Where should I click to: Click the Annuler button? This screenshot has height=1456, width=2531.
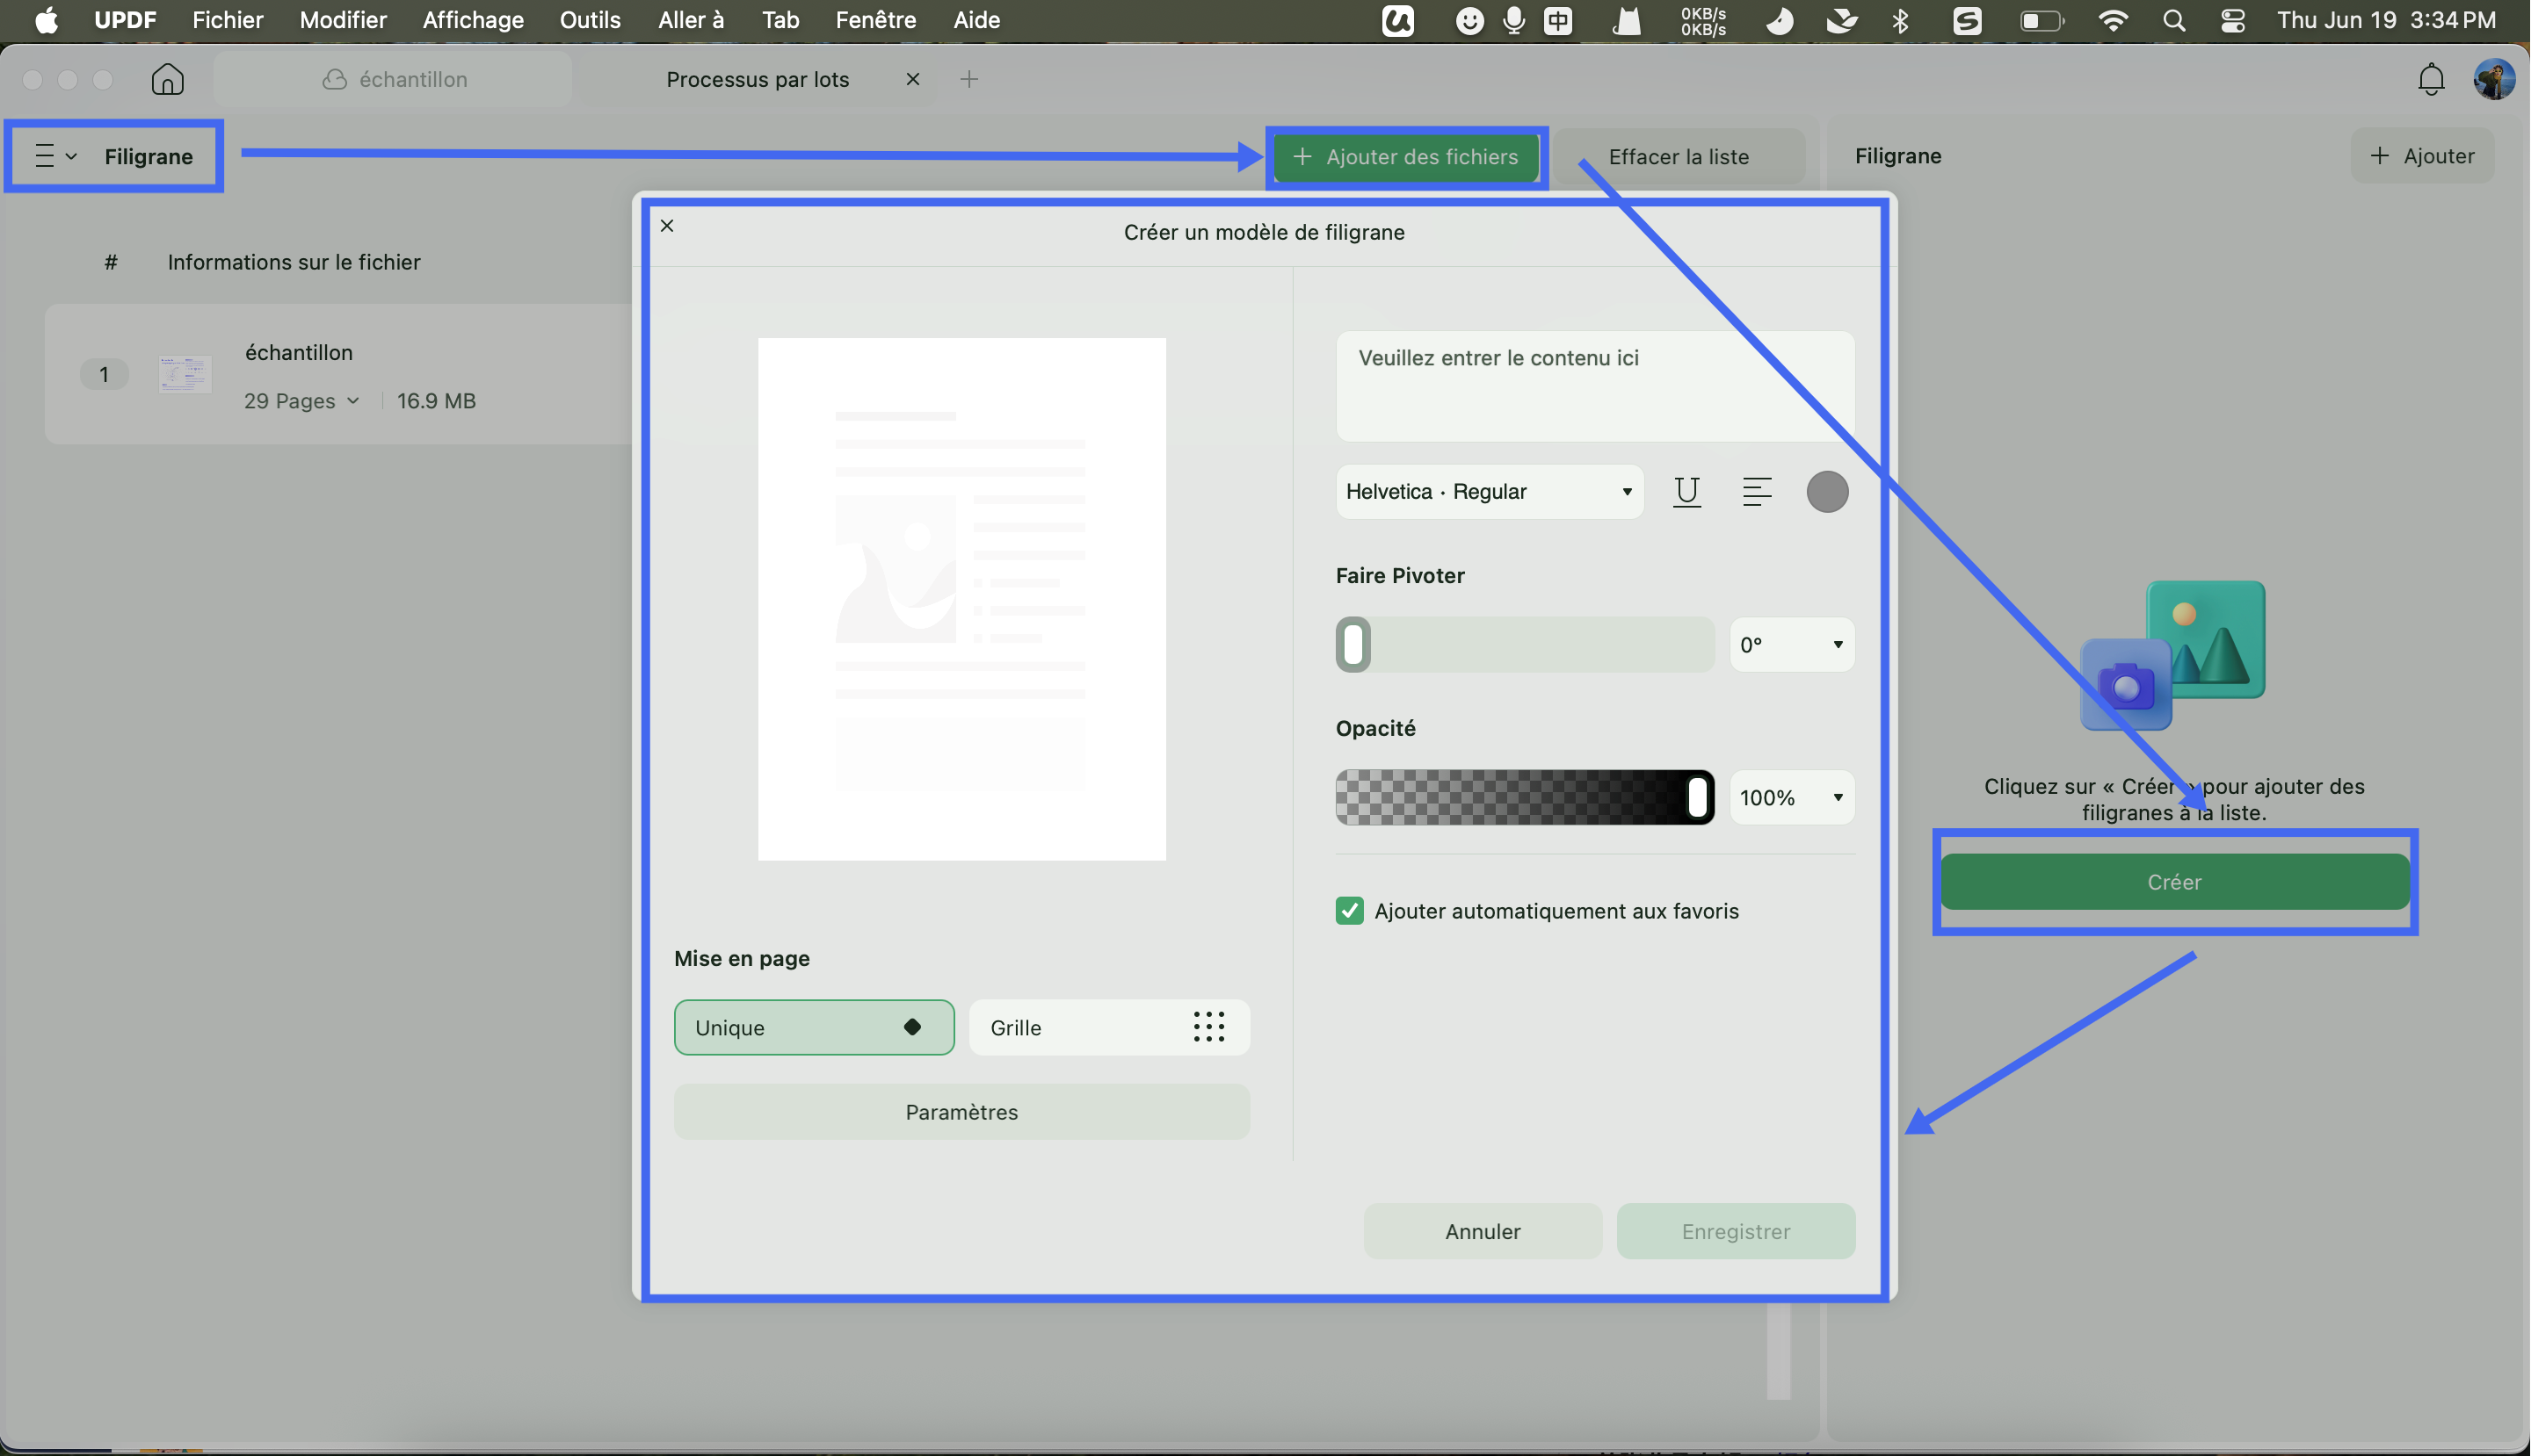pyautogui.click(x=1483, y=1231)
